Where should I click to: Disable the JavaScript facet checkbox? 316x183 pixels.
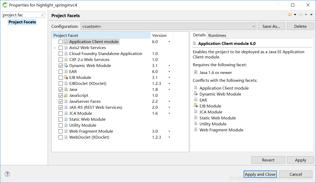(61, 96)
